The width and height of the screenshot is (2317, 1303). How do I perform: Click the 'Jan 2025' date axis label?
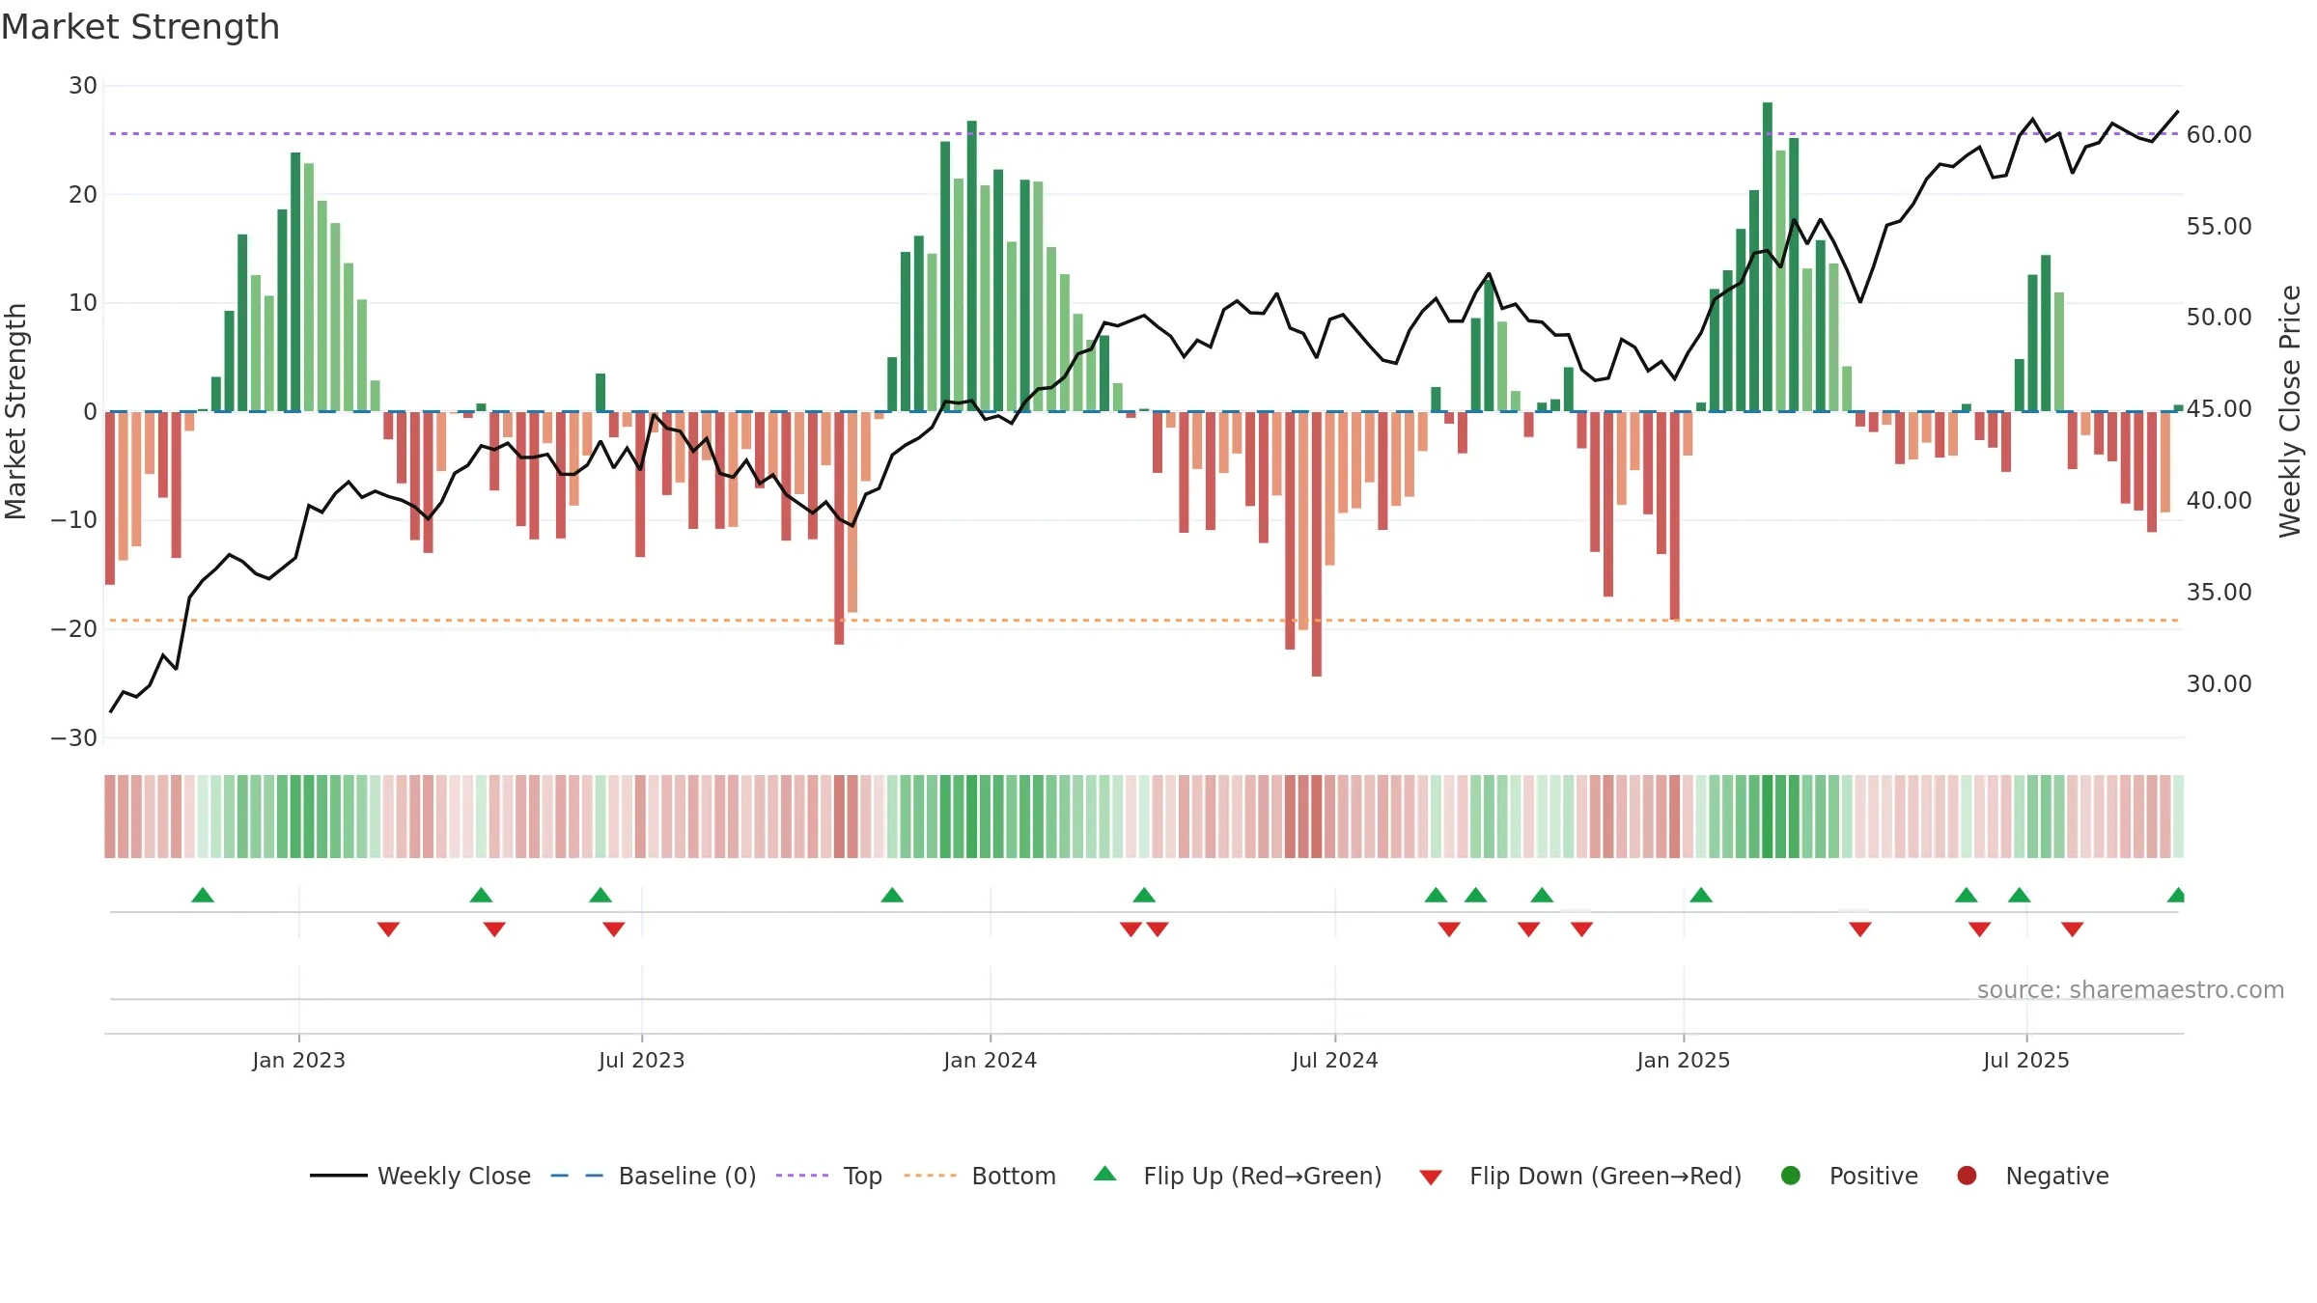(x=1684, y=1061)
